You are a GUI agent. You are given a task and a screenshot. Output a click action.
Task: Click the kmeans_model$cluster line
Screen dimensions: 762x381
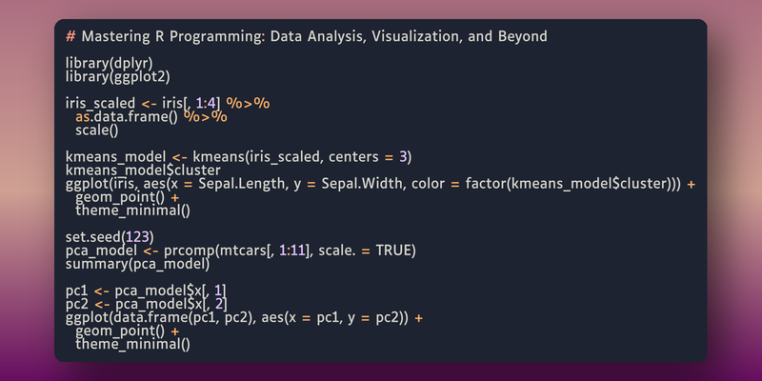pos(143,170)
